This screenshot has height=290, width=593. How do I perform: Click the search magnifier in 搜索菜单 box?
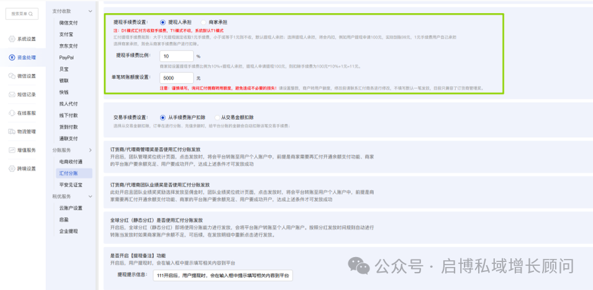pyautogui.click(x=34, y=12)
